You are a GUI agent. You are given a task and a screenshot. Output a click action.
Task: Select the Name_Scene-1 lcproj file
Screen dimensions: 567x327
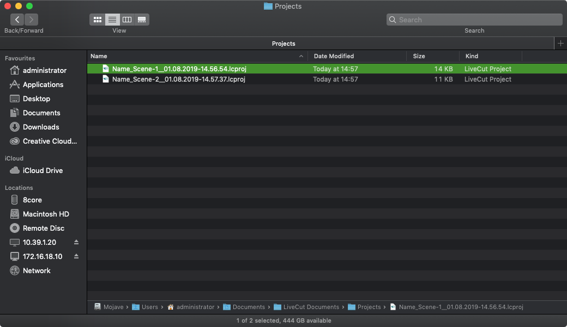[x=327, y=69]
